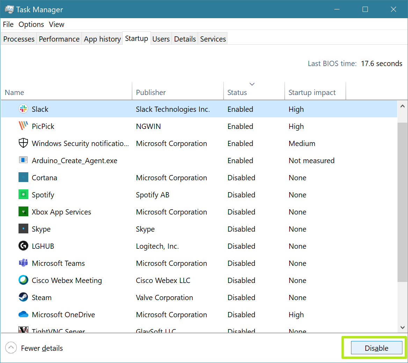Viewport: 408px width, 363px height.
Task: Select the Spotify icon
Action: tap(23, 195)
